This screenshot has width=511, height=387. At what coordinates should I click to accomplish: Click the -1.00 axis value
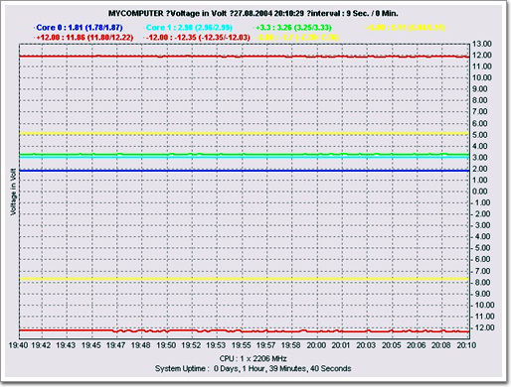(x=480, y=202)
